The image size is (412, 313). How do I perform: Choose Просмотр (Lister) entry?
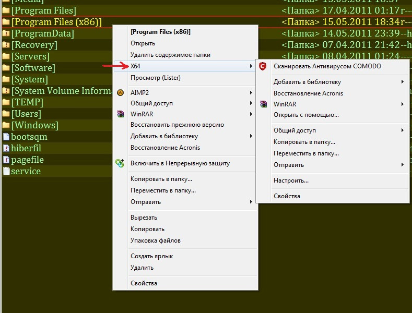[x=155, y=78]
